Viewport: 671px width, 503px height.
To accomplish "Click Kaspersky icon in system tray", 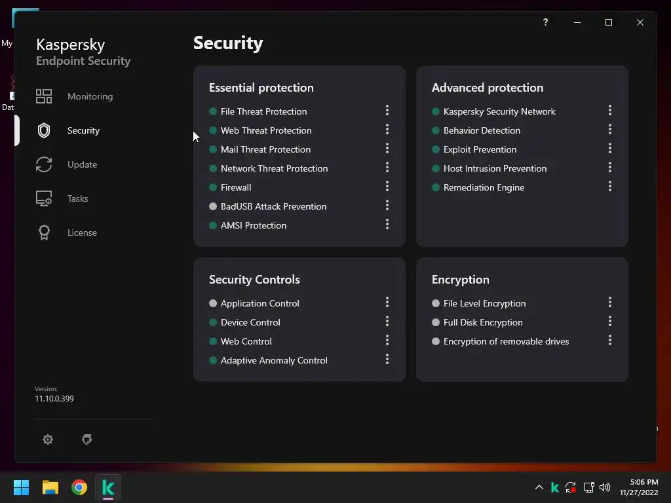I will click(x=555, y=487).
